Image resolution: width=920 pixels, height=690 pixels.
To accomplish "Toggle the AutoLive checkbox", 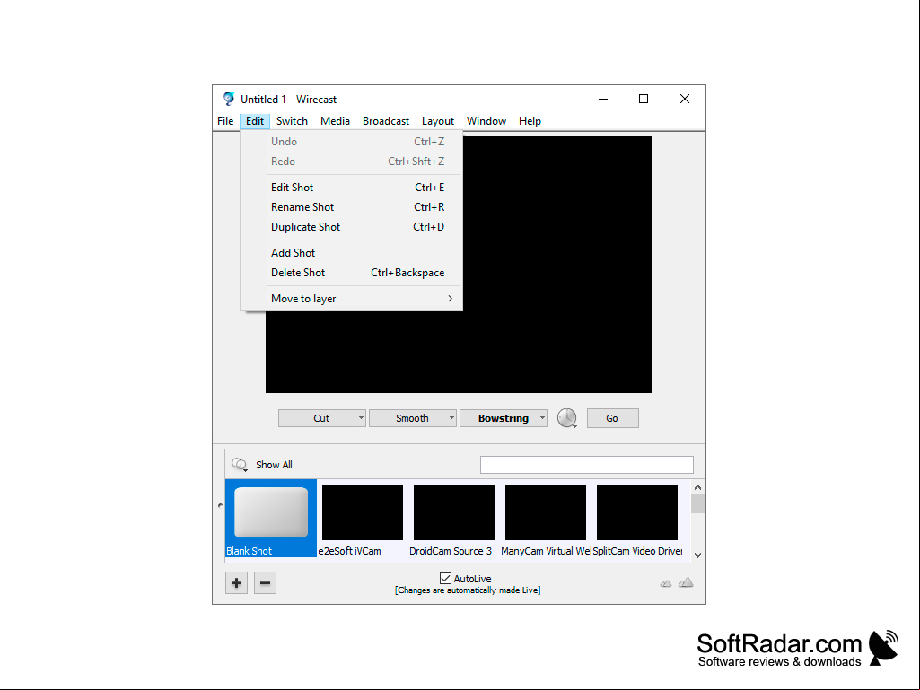I will tap(445, 579).
